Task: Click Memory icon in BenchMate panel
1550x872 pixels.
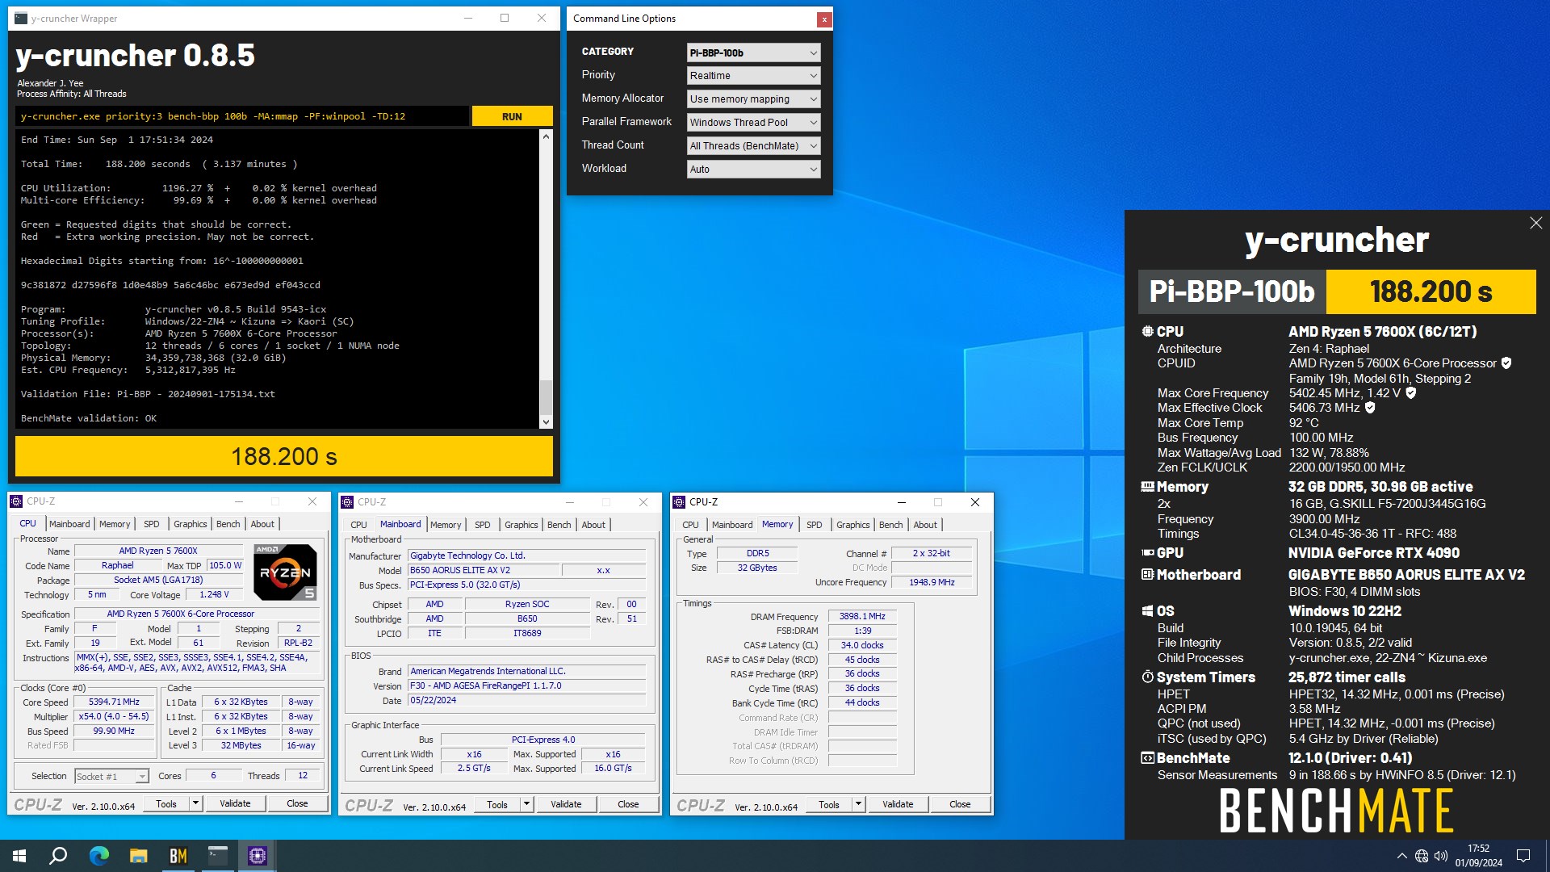Action: [1147, 487]
